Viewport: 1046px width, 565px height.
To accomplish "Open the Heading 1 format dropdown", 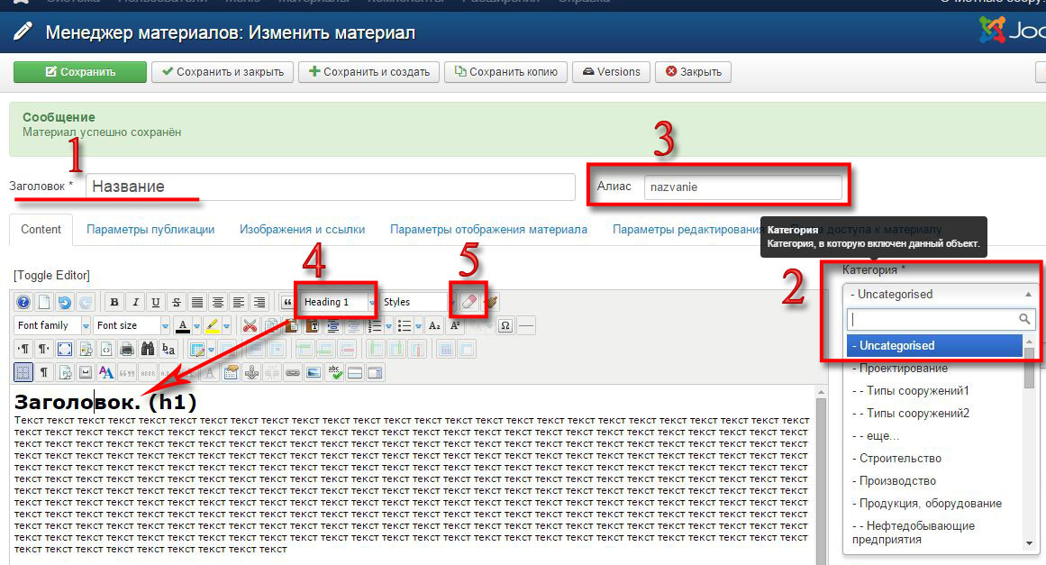I will 338,302.
